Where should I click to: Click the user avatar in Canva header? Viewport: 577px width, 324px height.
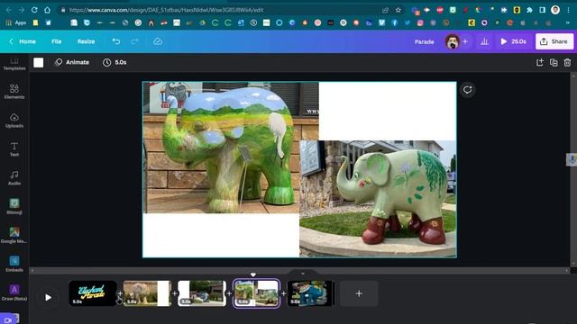(453, 41)
